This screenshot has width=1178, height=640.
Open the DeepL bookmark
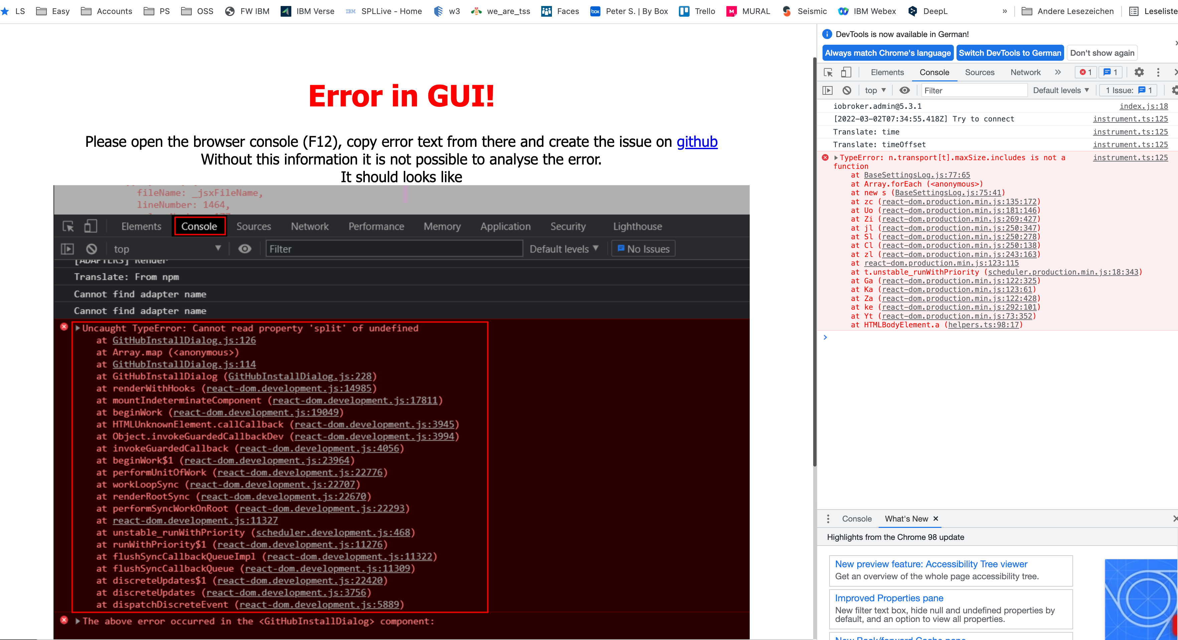coord(936,11)
